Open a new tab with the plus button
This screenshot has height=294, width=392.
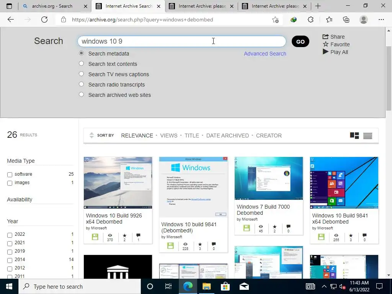coord(318,6)
